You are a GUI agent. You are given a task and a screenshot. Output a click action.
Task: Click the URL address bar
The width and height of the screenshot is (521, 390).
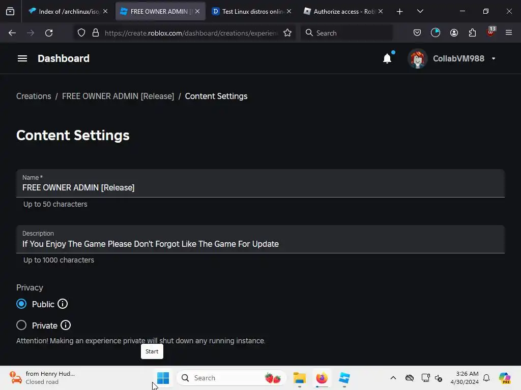tap(191, 33)
